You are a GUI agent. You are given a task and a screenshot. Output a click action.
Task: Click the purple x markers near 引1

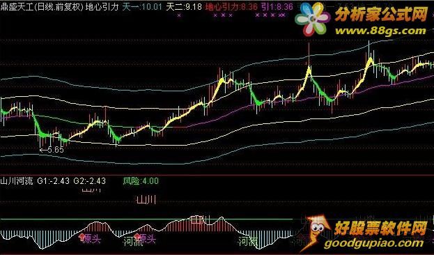tap(270, 15)
